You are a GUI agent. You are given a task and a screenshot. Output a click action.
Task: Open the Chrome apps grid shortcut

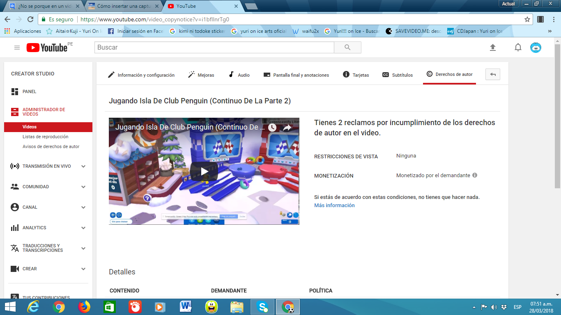click(x=7, y=31)
